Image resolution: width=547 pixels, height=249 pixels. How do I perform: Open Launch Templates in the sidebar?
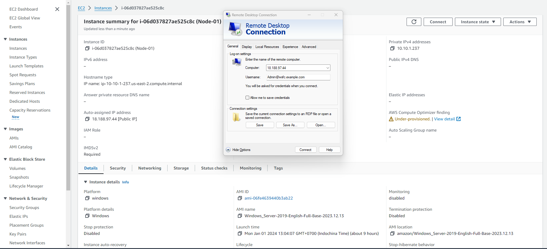(26, 66)
